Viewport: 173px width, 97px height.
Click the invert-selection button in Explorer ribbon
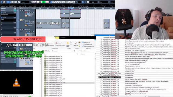point(88,46)
